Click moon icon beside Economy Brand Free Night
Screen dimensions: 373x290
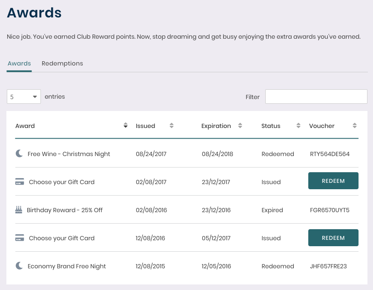coord(19,266)
